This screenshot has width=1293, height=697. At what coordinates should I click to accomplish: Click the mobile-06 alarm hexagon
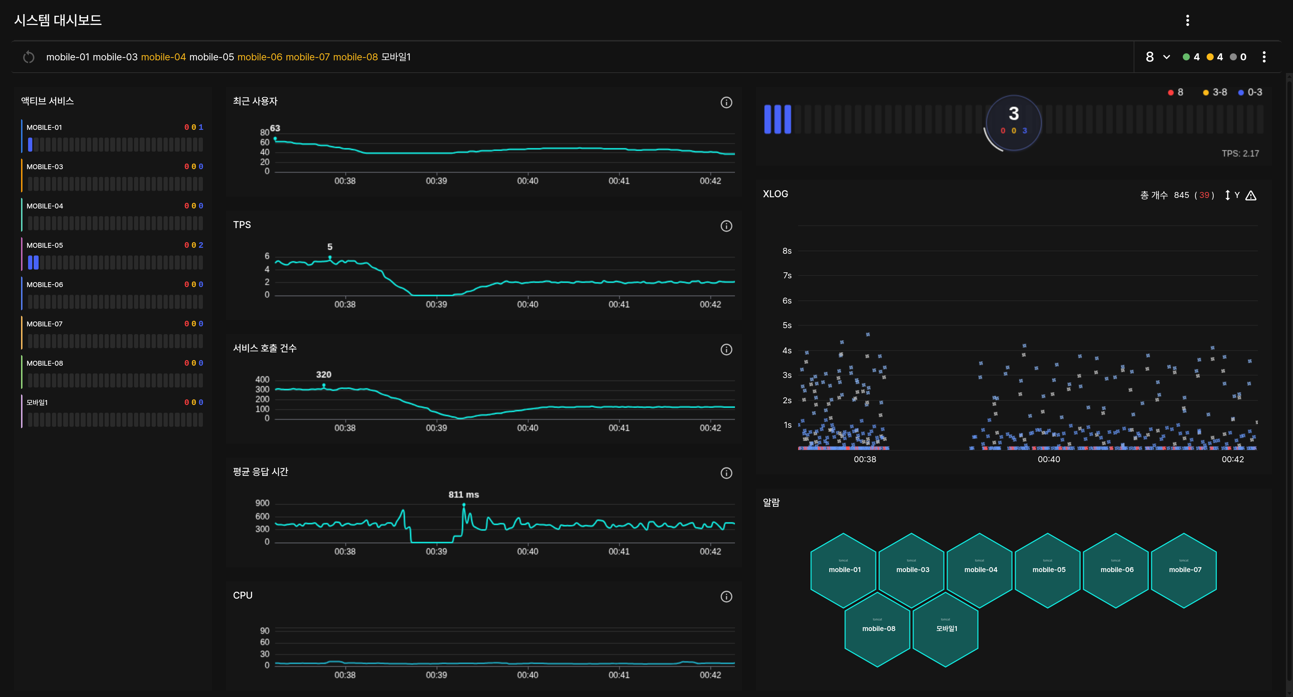tap(1116, 570)
